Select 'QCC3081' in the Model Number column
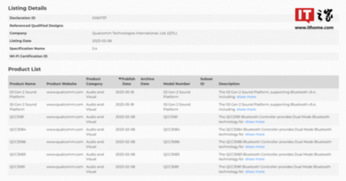This screenshot has height=181, width=346. click(171, 167)
